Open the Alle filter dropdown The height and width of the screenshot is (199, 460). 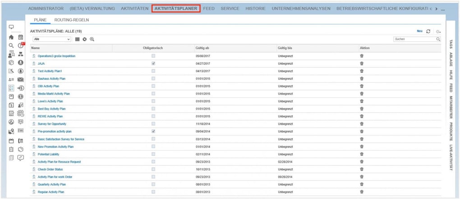[x=52, y=39]
